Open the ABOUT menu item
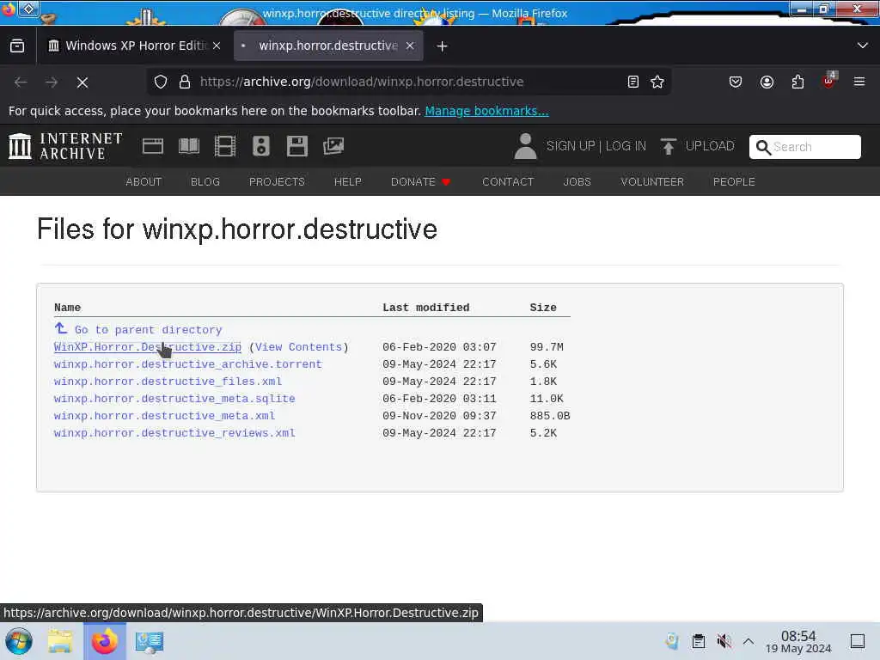880x660 pixels. coord(144,182)
